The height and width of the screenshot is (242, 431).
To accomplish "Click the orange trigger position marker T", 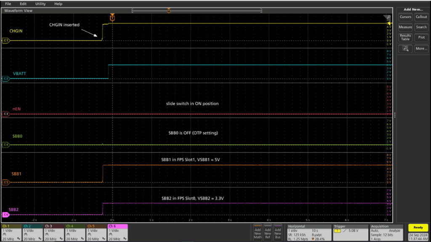I will (x=112, y=18).
